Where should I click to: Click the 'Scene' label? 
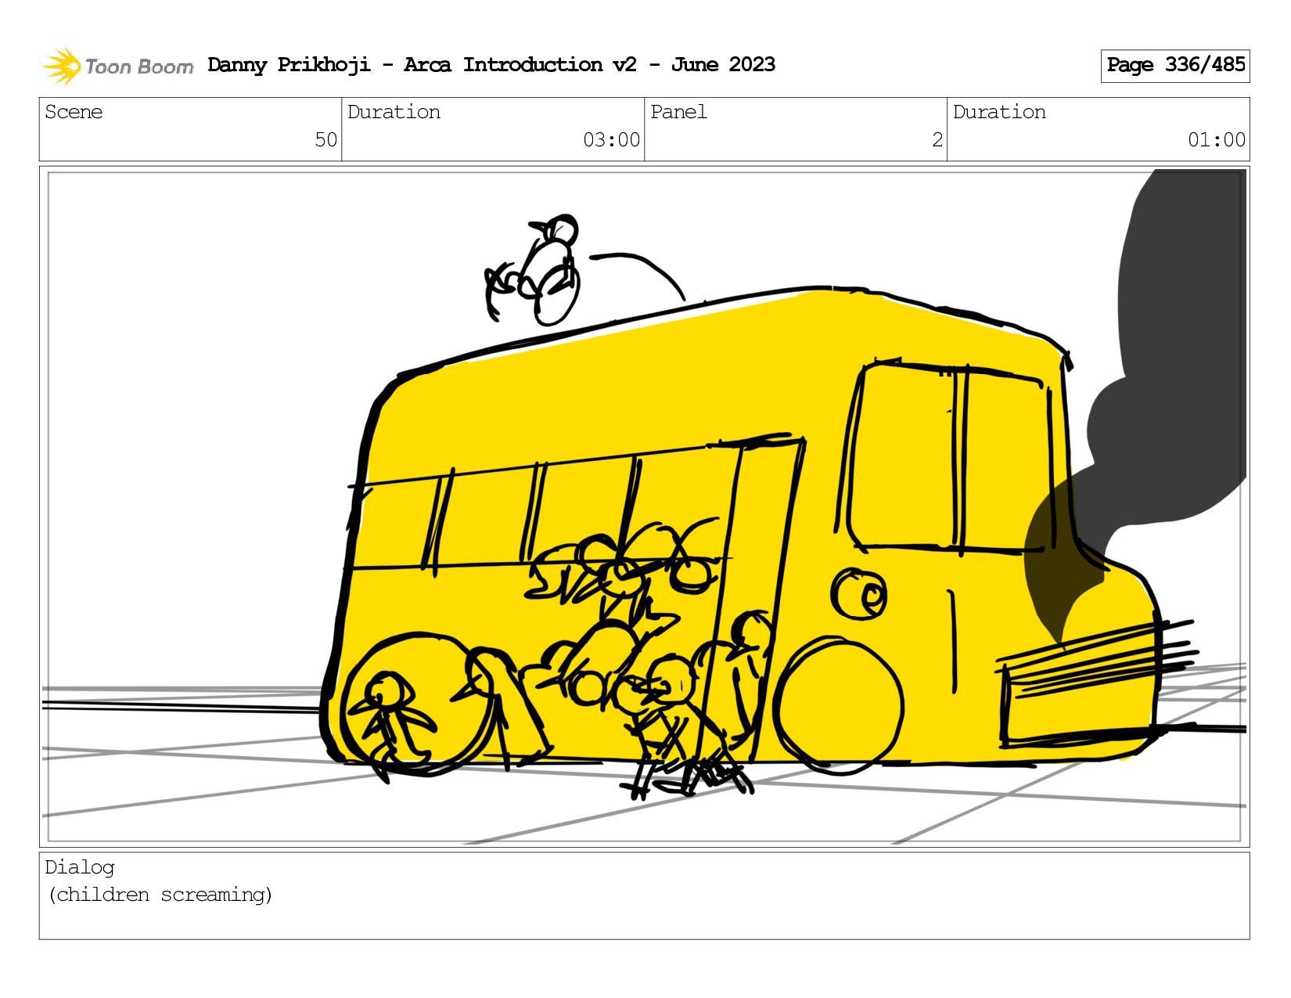74,112
